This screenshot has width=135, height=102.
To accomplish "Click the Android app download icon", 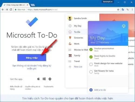I will click(x=50, y=79).
